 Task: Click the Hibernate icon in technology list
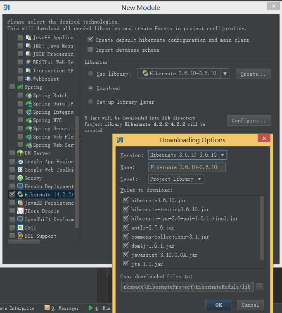point(20,194)
